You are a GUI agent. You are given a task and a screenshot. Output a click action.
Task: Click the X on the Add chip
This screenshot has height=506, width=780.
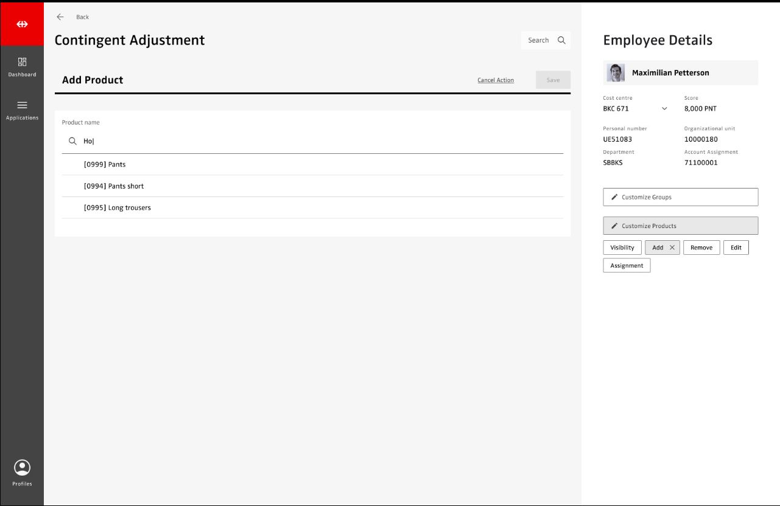coord(672,248)
